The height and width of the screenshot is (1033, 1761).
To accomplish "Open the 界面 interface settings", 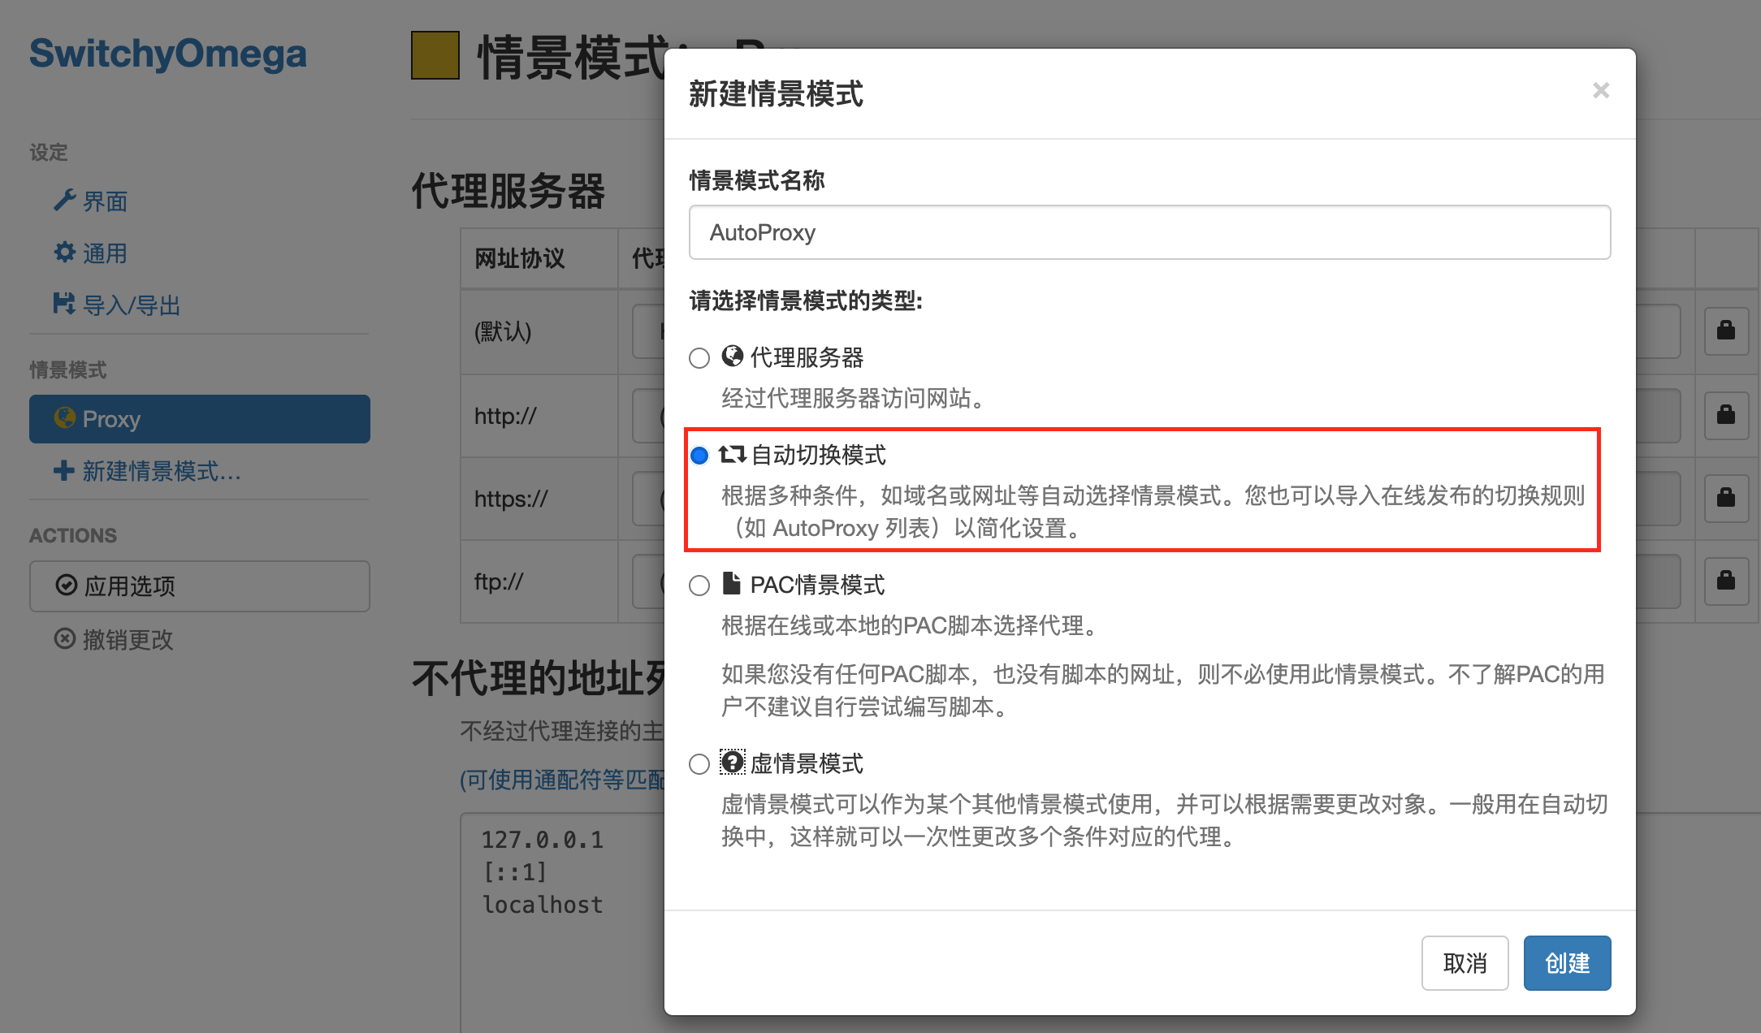I will (105, 201).
